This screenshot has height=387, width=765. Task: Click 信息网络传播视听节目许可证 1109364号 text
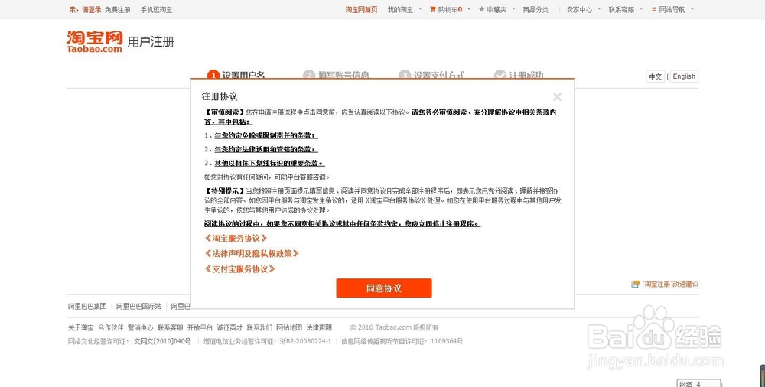click(x=402, y=342)
